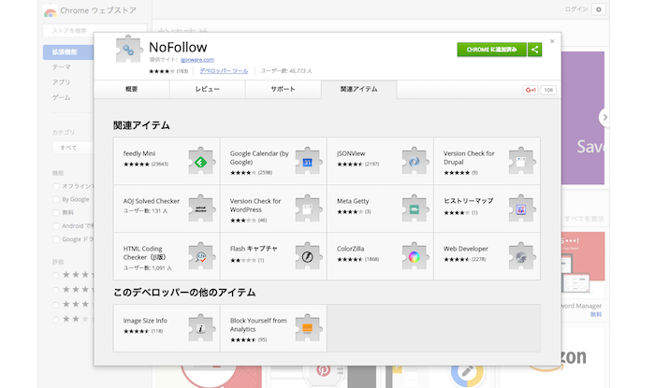
Task: Check the Android filter checkbox
Action: 56,225
